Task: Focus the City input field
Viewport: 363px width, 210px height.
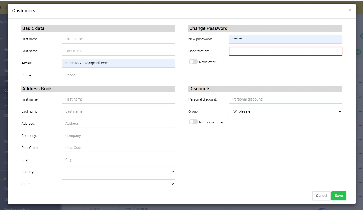Action: click(x=118, y=160)
